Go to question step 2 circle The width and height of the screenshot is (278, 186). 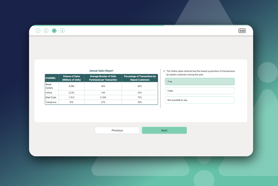pyautogui.click(x=46, y=31)
